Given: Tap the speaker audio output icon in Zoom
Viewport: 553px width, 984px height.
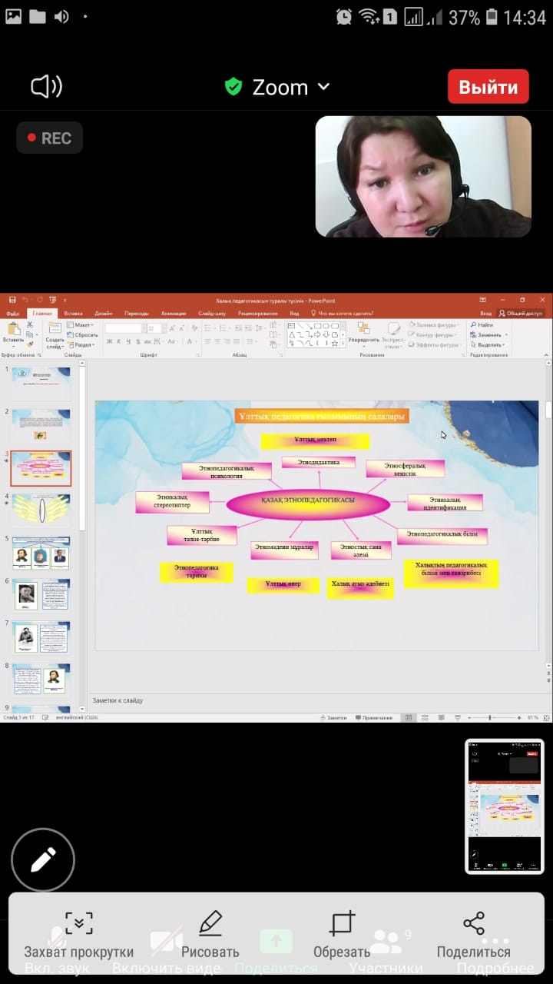Looking at the screenshot, I should 46,86.
